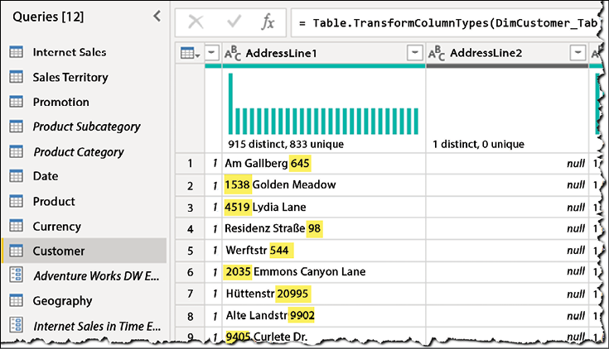Select cell '4519 Lydia Lane'
This screenshot has width=609, height=349.
point(324,207)
